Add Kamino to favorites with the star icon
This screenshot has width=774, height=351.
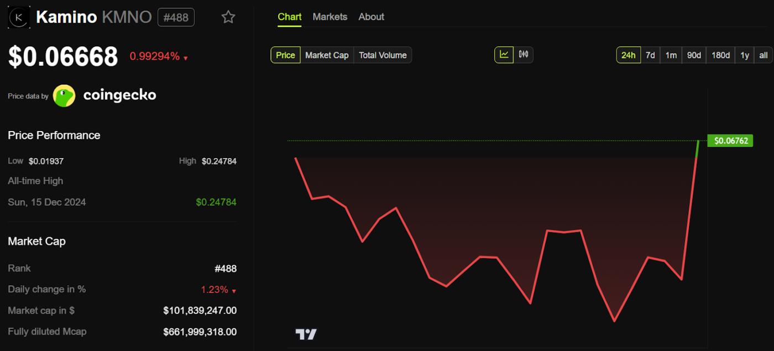228,17
